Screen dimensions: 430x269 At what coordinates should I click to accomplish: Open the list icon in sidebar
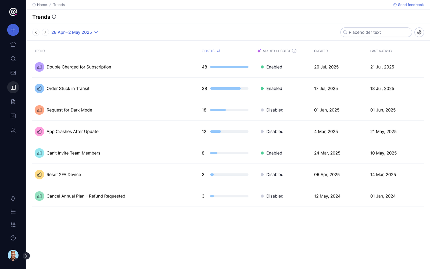click(13, 212)
